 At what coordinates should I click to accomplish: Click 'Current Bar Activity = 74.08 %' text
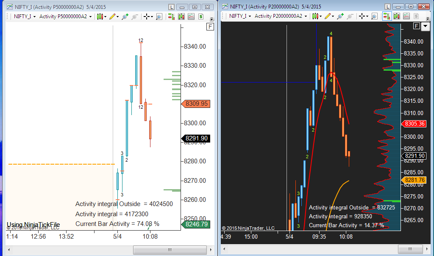[x=117, y=224]
